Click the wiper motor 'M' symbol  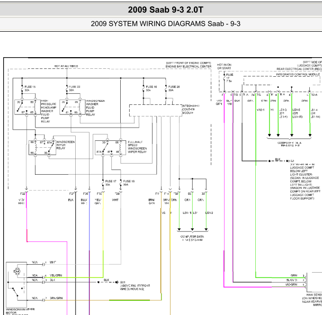click(17, 271)
